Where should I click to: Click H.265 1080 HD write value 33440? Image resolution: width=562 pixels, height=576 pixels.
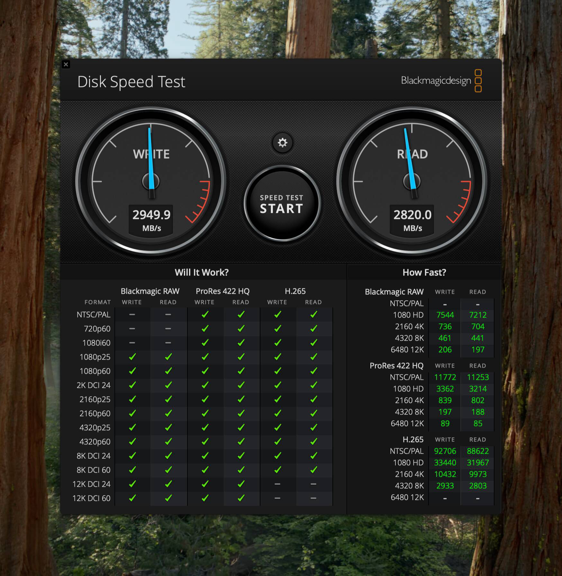[445, 463]
